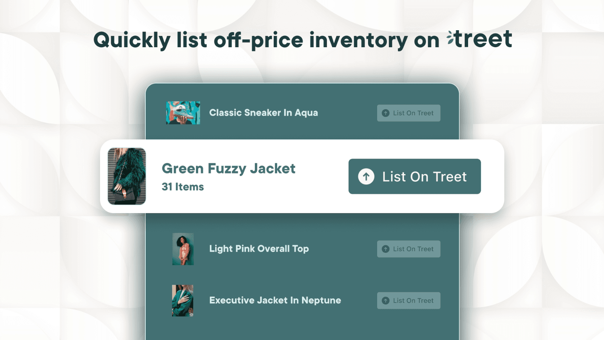The image size is (604, 340).
Task: Open the Light Pink Overall Top product link
Action: coord(259,249)
